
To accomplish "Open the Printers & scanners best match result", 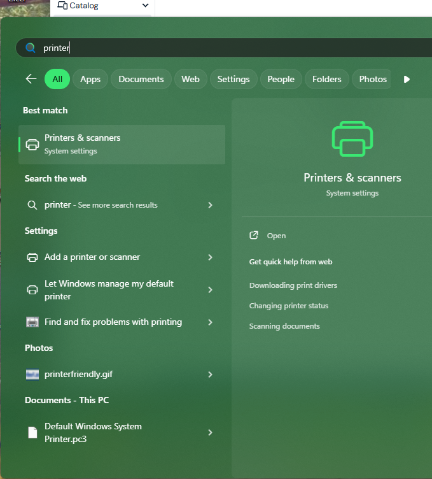I will point(122,145).
